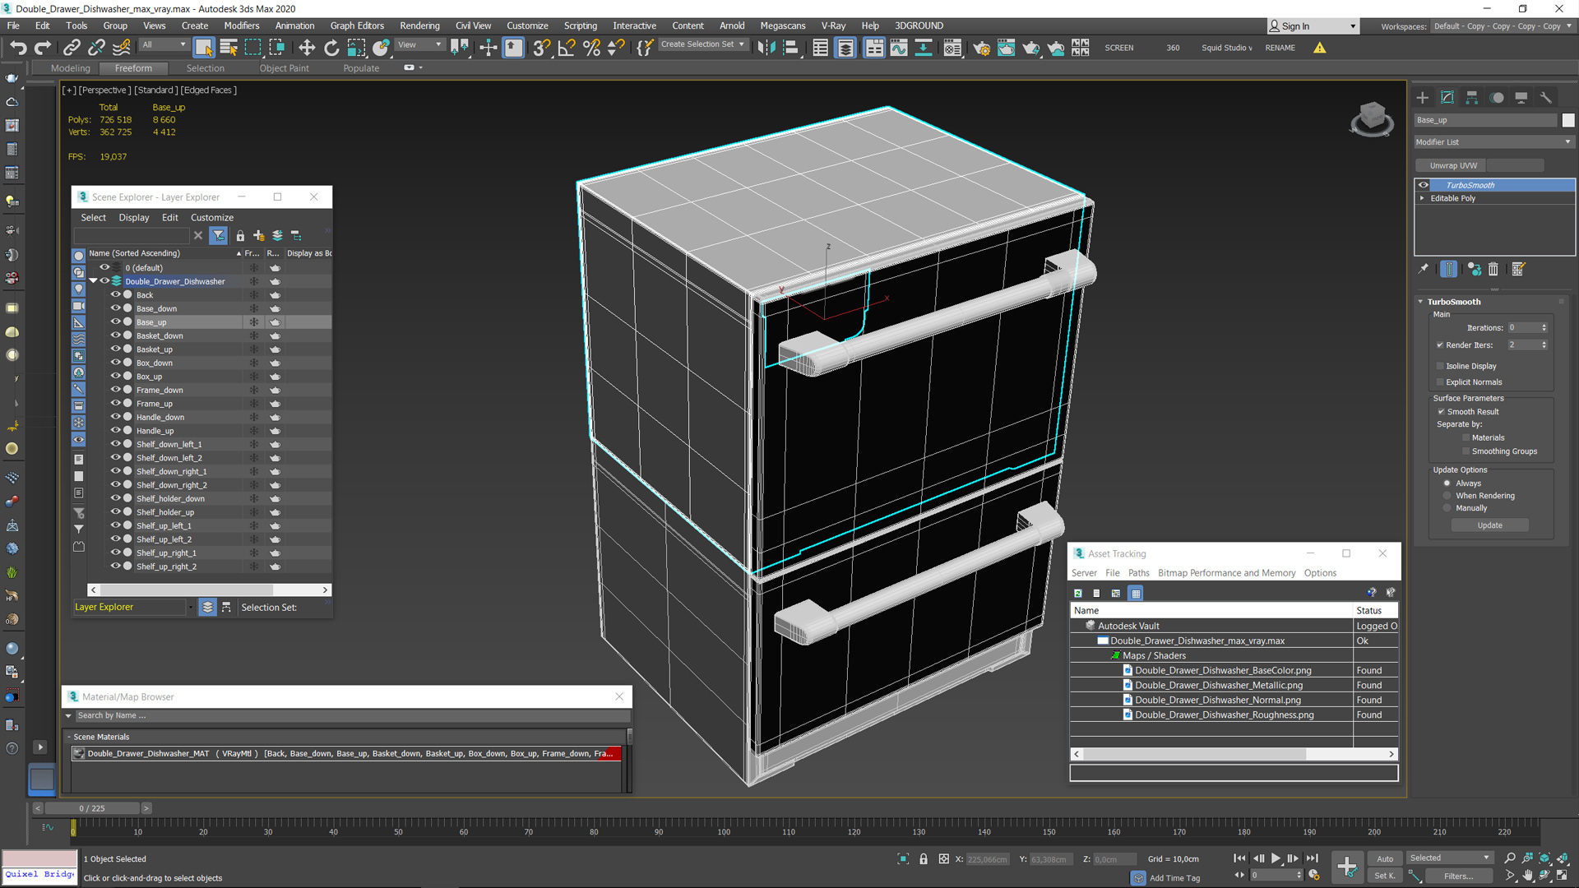This screenshot has height=888, width=1579.
Task: Click the Redo arrow icon
Action: click(43, 48)
